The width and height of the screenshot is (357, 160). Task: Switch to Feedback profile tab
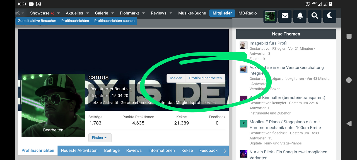(208, 151)
